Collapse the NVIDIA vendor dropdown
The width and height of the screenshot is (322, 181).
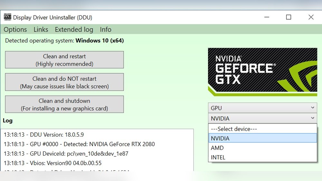262,118
